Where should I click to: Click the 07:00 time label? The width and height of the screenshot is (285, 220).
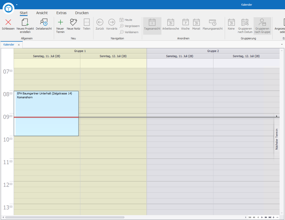[8, 72]
